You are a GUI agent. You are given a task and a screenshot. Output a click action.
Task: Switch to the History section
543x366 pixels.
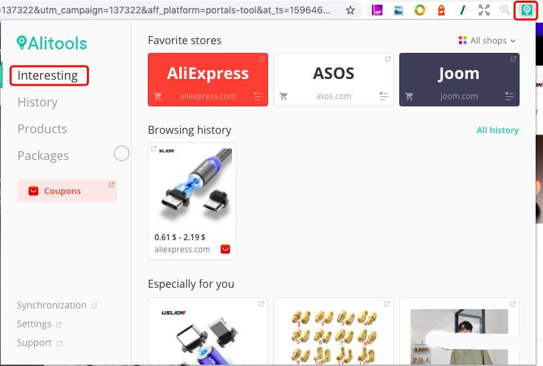click(x=37, y=102)
